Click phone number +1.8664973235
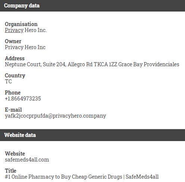Screen dimensions: 185x182 click(x=23, y=99)
